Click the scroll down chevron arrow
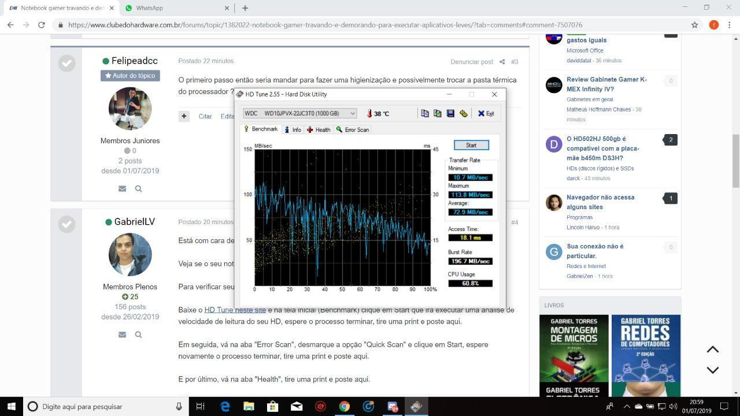Viewport: 740px width, 416px height. (x=713, y=370)
